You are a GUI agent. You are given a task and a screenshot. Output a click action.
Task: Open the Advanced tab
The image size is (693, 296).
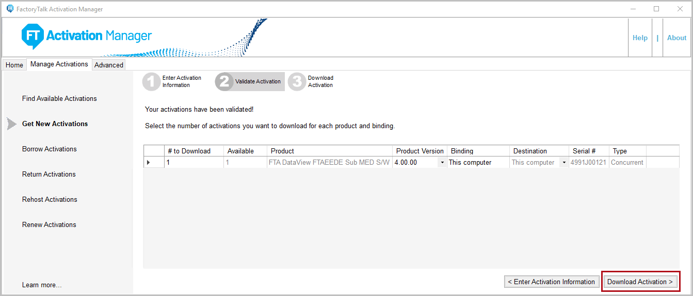pos(109,65)
